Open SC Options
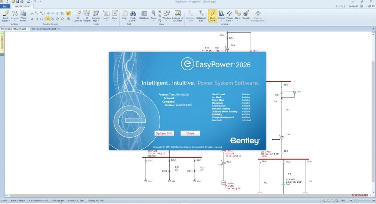The height and width of the screenshot is (204, 376). point(78,16)
